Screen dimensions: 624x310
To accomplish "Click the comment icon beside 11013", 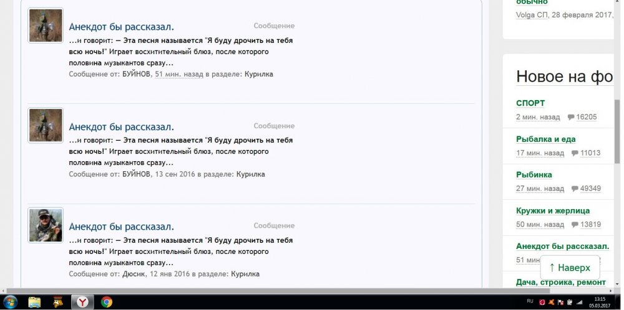I will [575, 153].
